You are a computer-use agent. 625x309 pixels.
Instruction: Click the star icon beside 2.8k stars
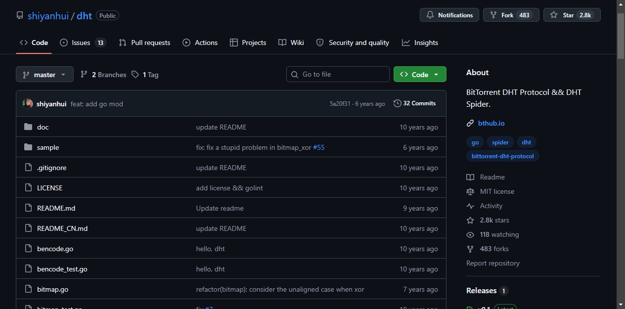tap(470, 220)
